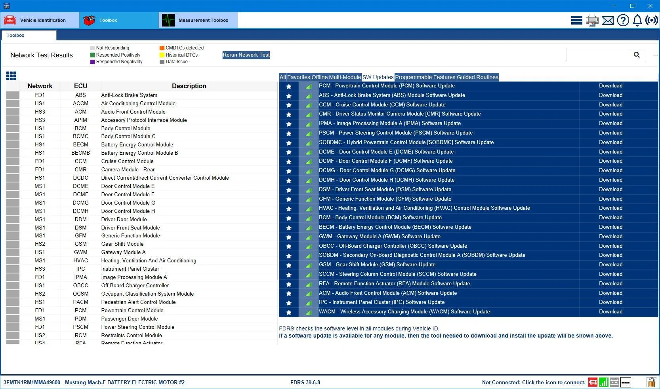Click the printer icon in the header
This screenshot has height=389, width=660.
(592, 20)
